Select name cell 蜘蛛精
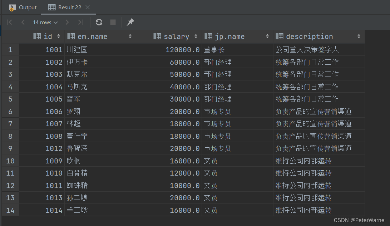390x226 pixels. click(100, 186)
